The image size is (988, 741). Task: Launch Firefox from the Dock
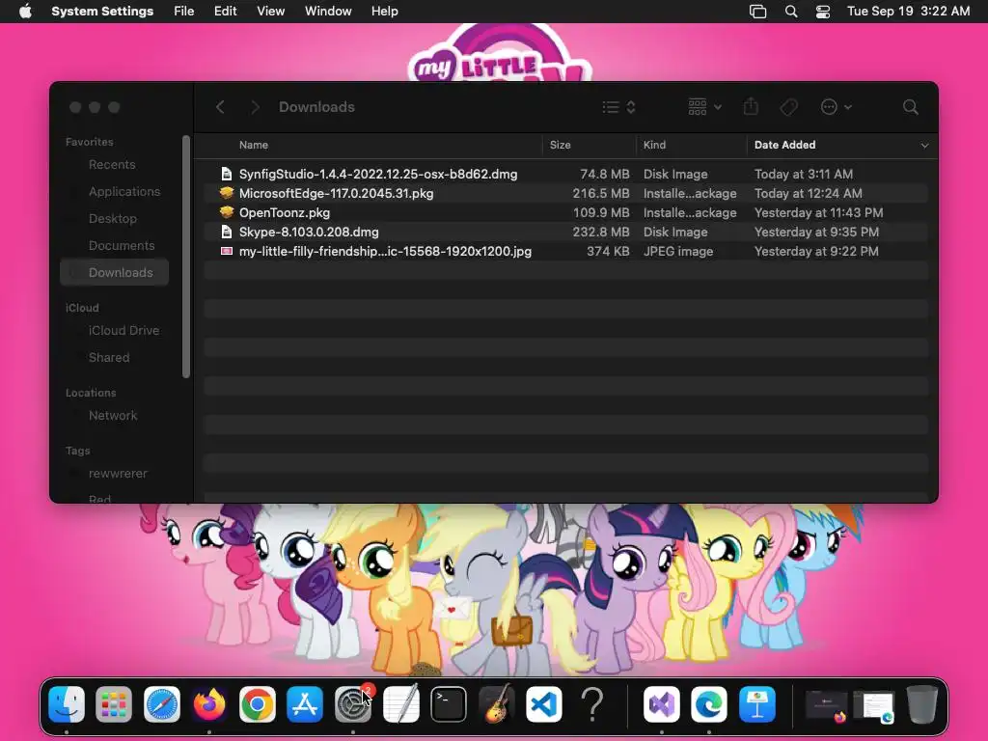coord(209,703)
